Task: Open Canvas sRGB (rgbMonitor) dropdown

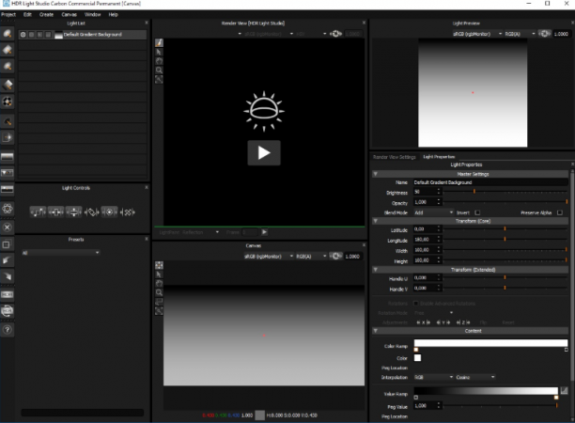Action: point(269,256)
